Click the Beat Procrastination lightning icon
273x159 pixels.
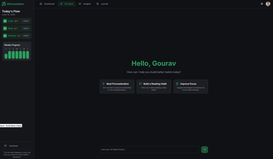pos(104,84)
